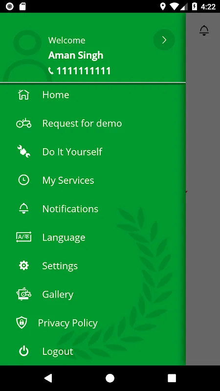Tap Android back navigation button
220x391 pixels.
[48, 378]
